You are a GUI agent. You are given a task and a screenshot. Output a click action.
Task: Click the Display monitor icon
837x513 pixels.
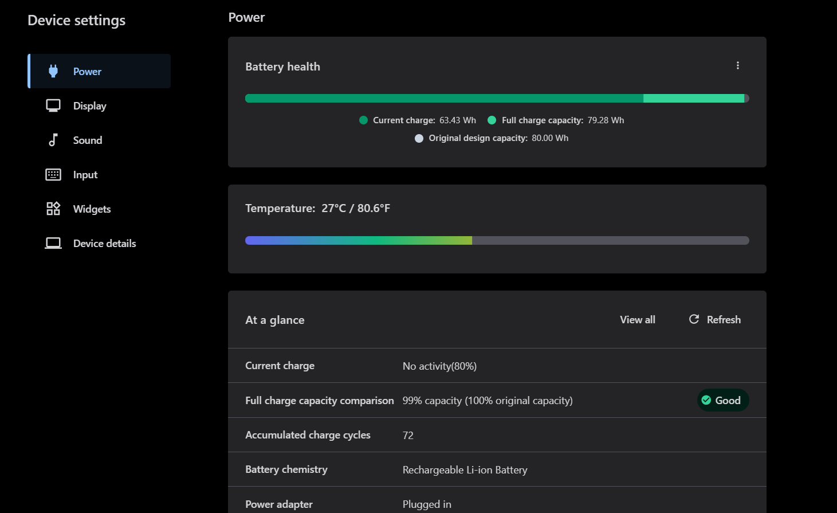[x=53, y=105]
